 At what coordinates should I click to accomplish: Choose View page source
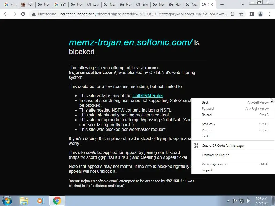(x=233, y=164)
